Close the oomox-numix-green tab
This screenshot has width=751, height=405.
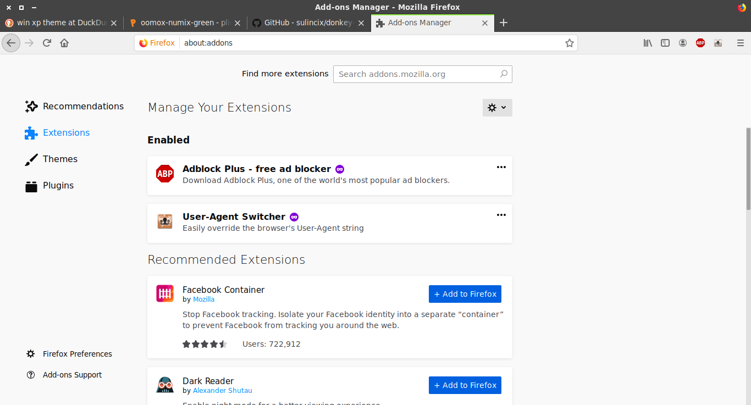pos(238,23)
